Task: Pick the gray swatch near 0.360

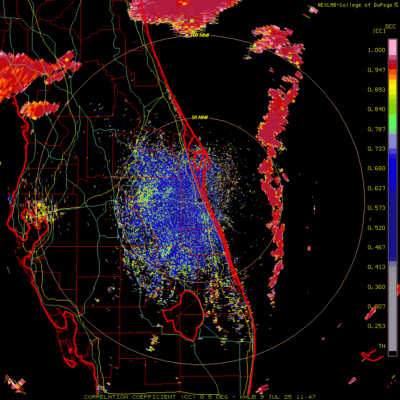Action: click(x=392, y=309)
